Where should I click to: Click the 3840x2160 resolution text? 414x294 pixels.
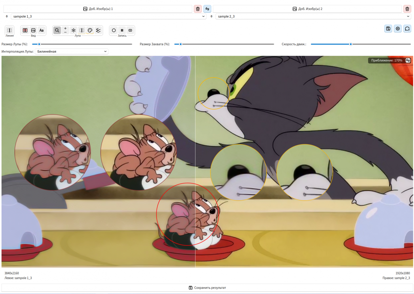pos(12,273)
